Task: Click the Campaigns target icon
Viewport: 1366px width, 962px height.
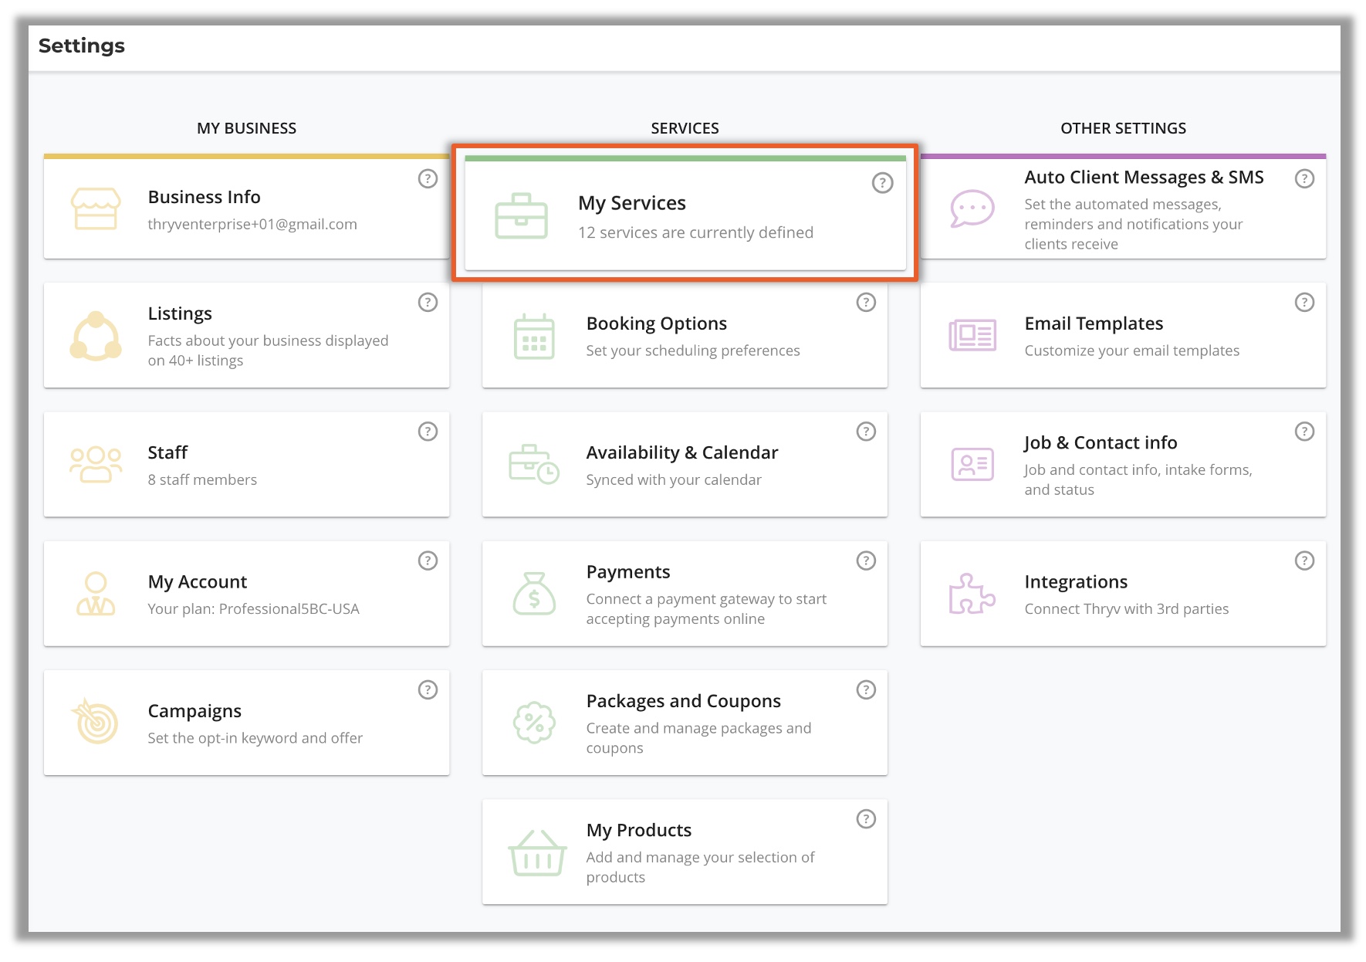Action: (x=96, y=723)
